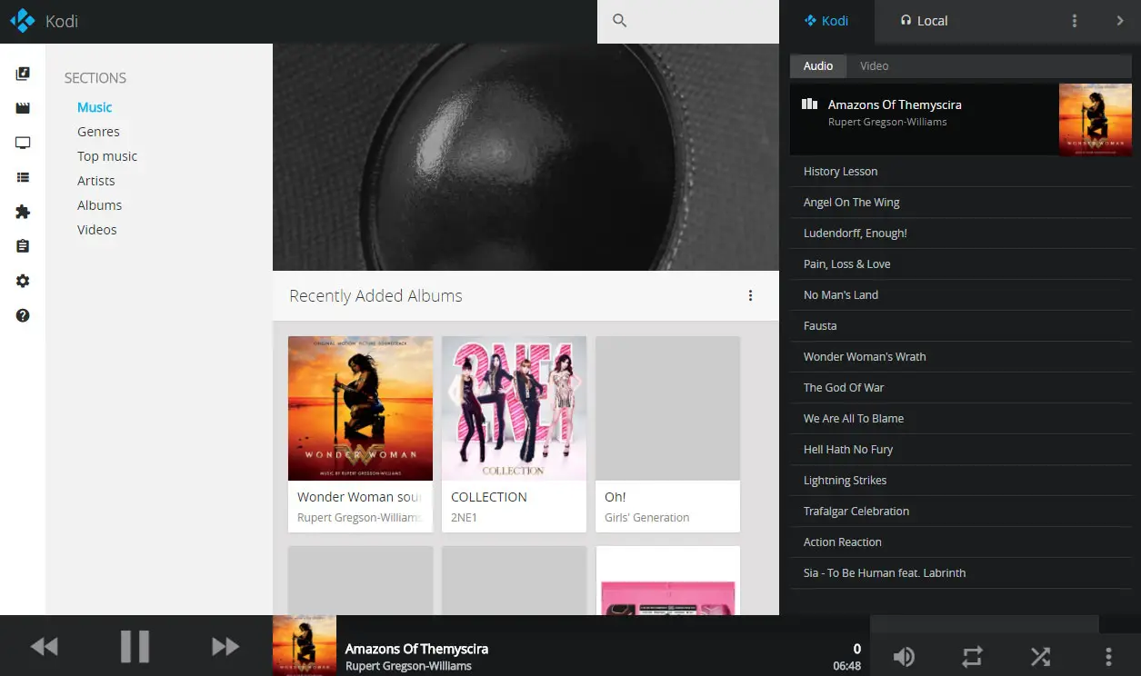Toggle shuffle mode in player bar
Viewport: 1141px width, 676px height.
[1040, 656]
